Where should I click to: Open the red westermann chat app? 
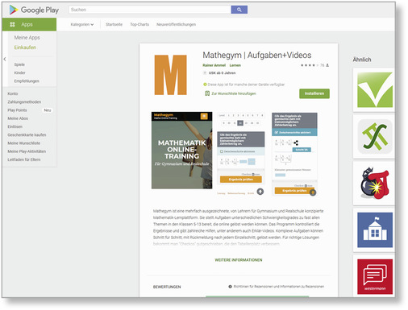coord(375,277)
